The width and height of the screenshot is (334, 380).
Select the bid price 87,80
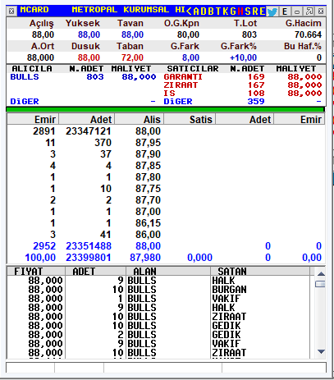pyautogui.click(x=148, y=177)
